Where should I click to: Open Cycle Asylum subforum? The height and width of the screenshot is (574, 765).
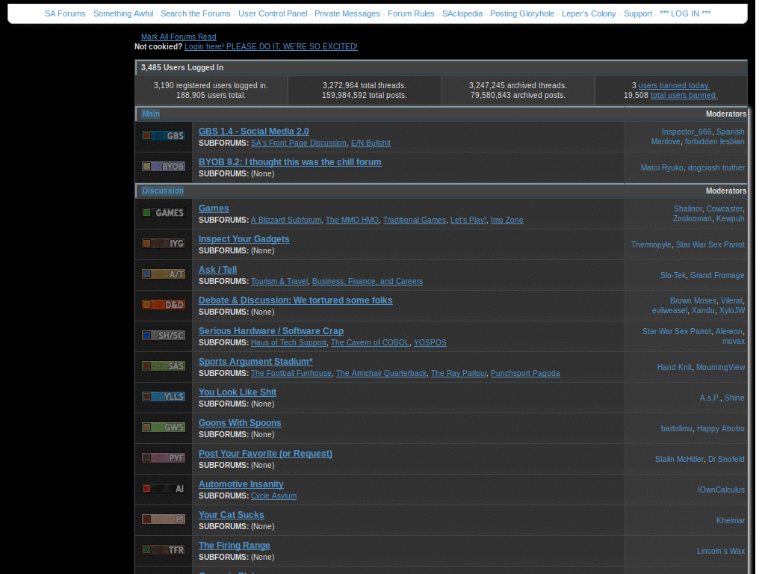[x=273, y=496]
